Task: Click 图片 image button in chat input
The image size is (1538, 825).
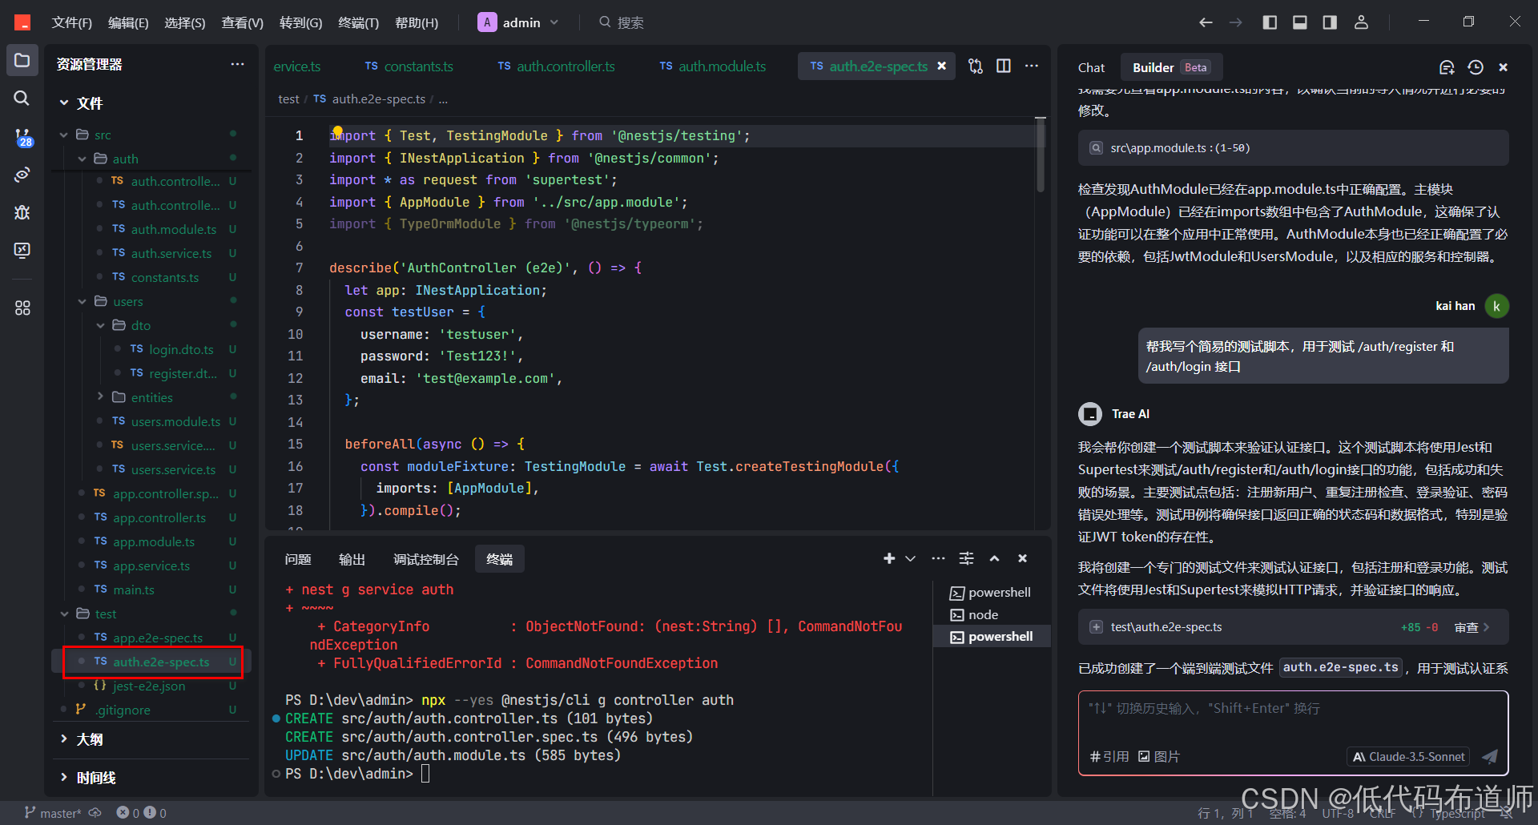Action: (x=1159, y=756)
